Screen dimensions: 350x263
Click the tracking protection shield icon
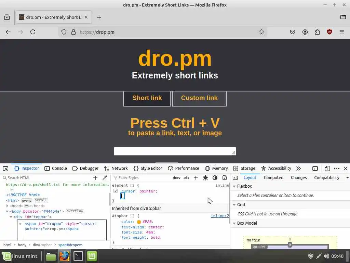click(64, 32)
